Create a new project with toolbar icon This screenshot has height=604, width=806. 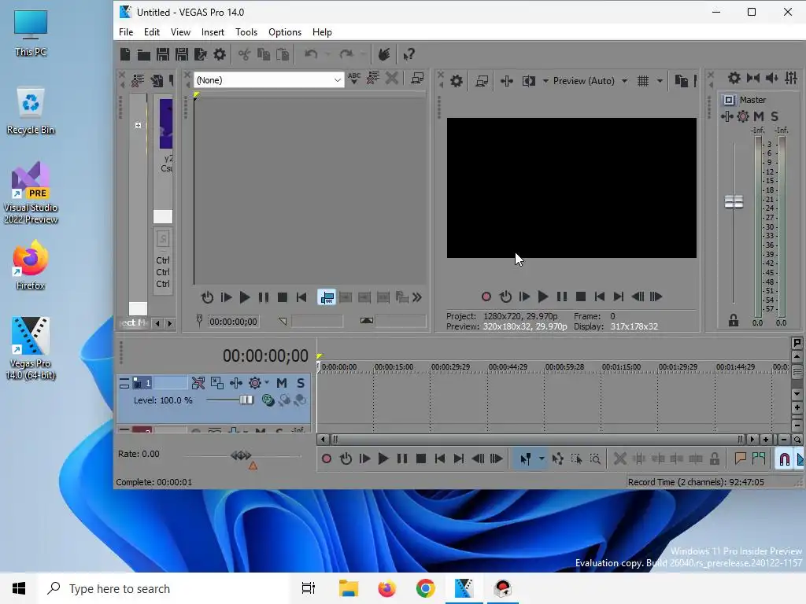[125, 54]
